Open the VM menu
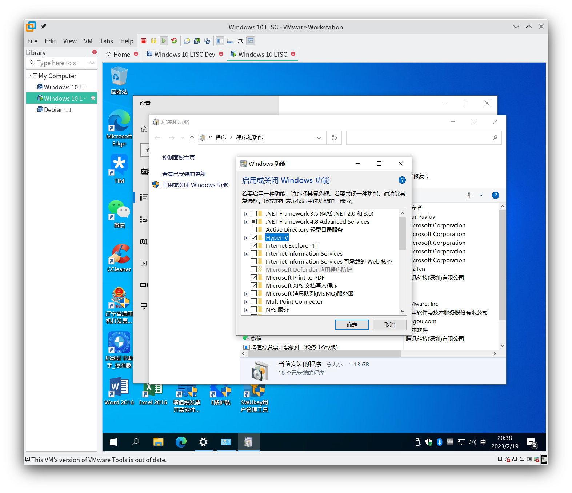Image resolution: width=572 pixels, height=493 pixels. tap(88, 41)
